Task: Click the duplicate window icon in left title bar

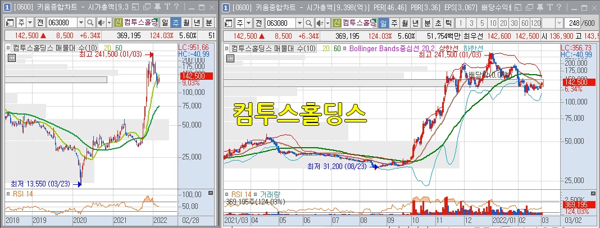Action: click(x=148, y=7)
